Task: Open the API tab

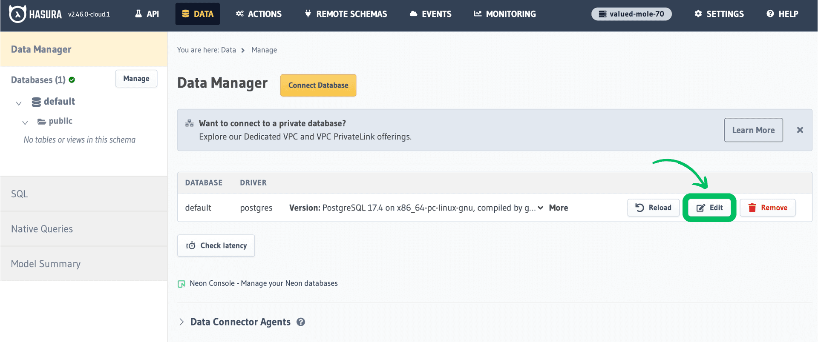Action: [147, 14]
